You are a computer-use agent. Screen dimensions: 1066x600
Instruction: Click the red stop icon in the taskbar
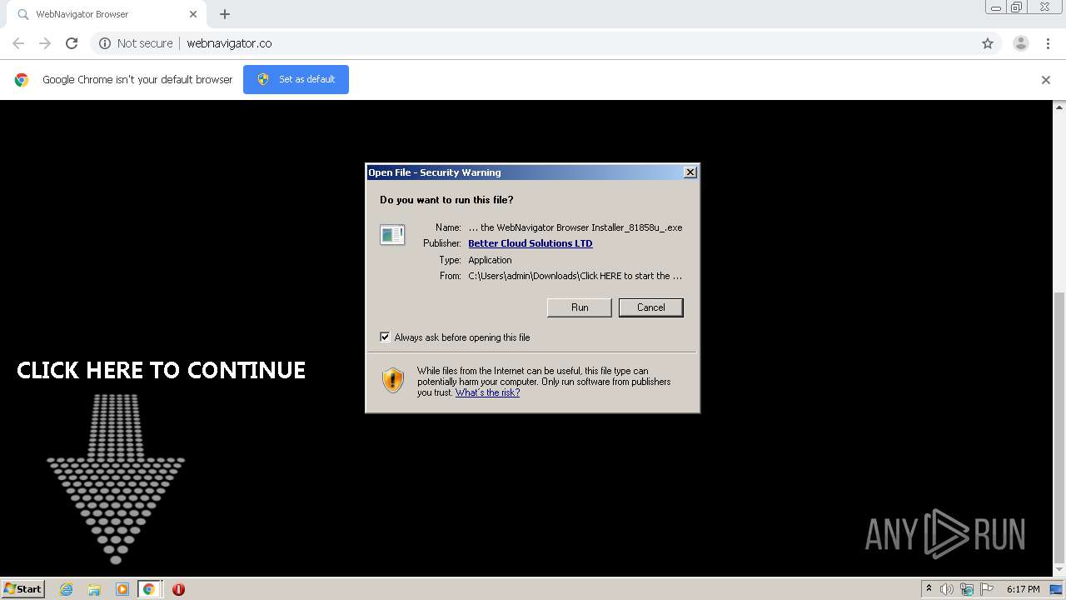click(178, 589)
